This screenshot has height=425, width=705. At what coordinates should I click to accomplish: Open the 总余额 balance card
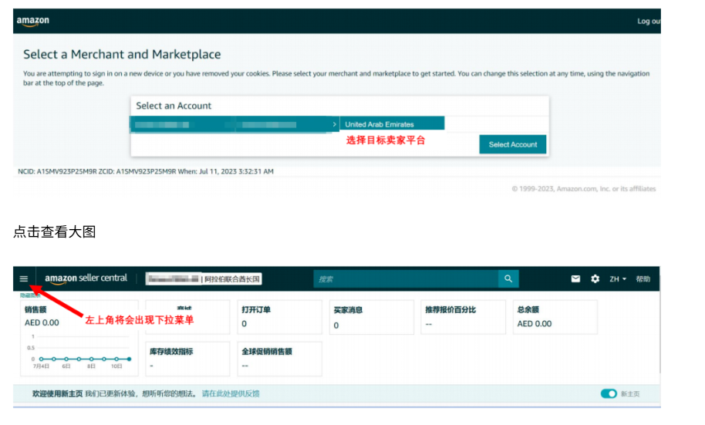553,317
